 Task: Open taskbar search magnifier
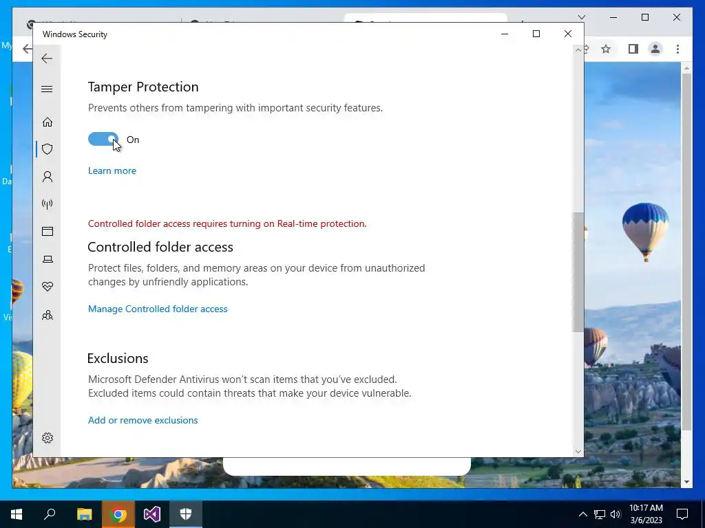pyautogui.click(x=50, y=514)
